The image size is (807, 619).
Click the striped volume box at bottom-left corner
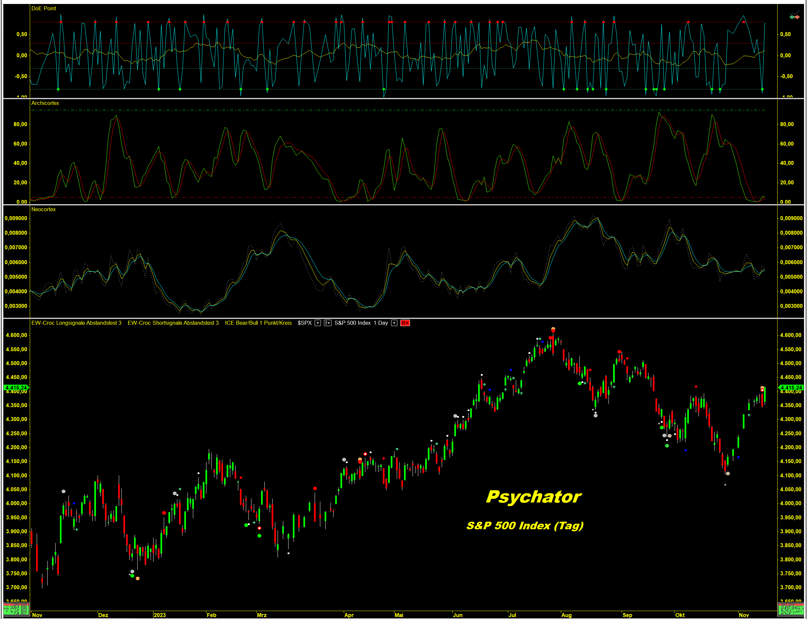[16, 610]
